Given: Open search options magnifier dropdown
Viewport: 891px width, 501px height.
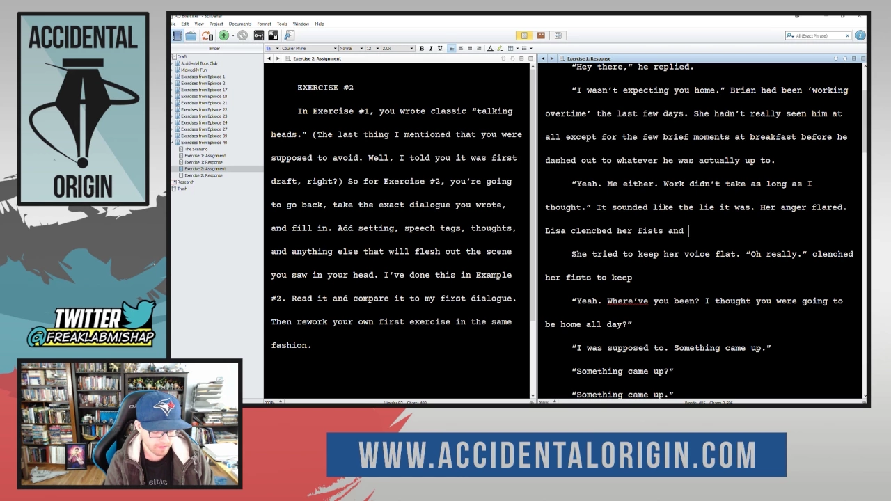Looking at the screenshot, I should pyautogui.click(x=790, y=35).
